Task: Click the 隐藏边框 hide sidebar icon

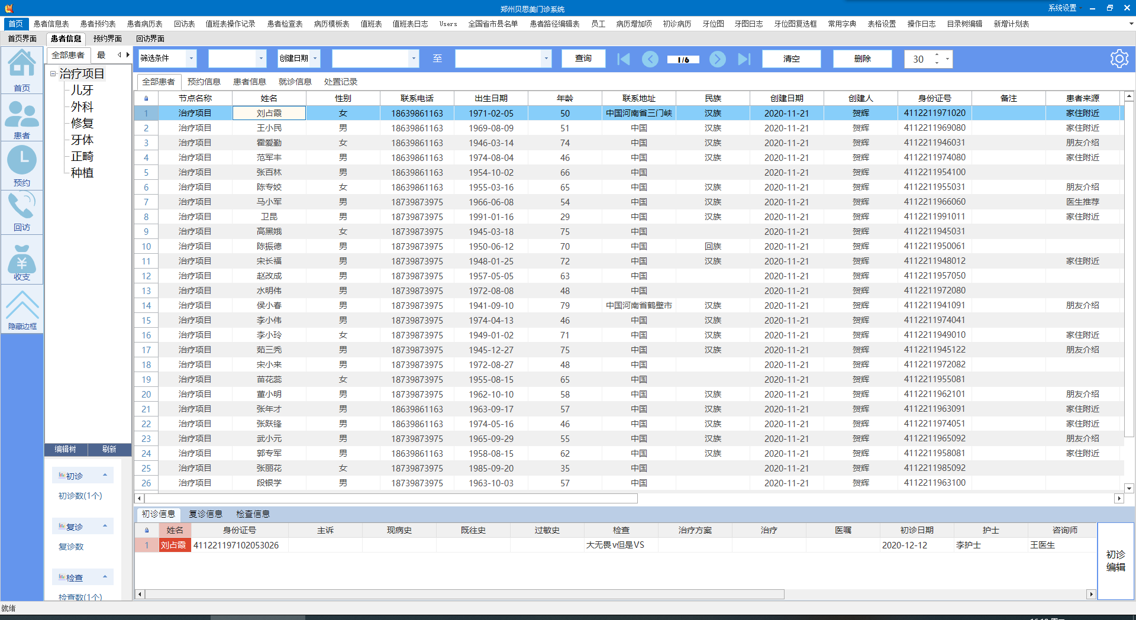Action: point(22,310)
